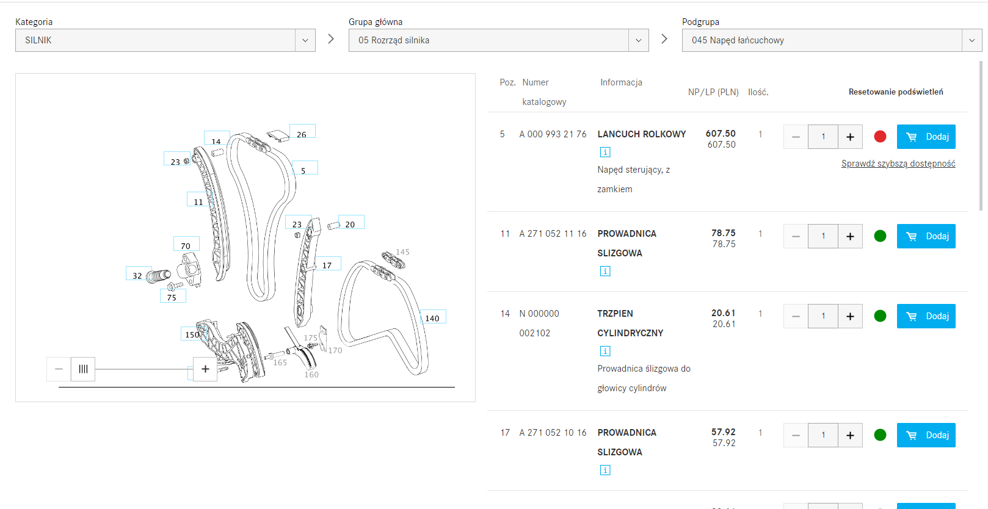This screenshot has height=509, width=988.
Task: Click quantity input field for PROWADNICA SLIZGOWA 11
Action: 823,236
